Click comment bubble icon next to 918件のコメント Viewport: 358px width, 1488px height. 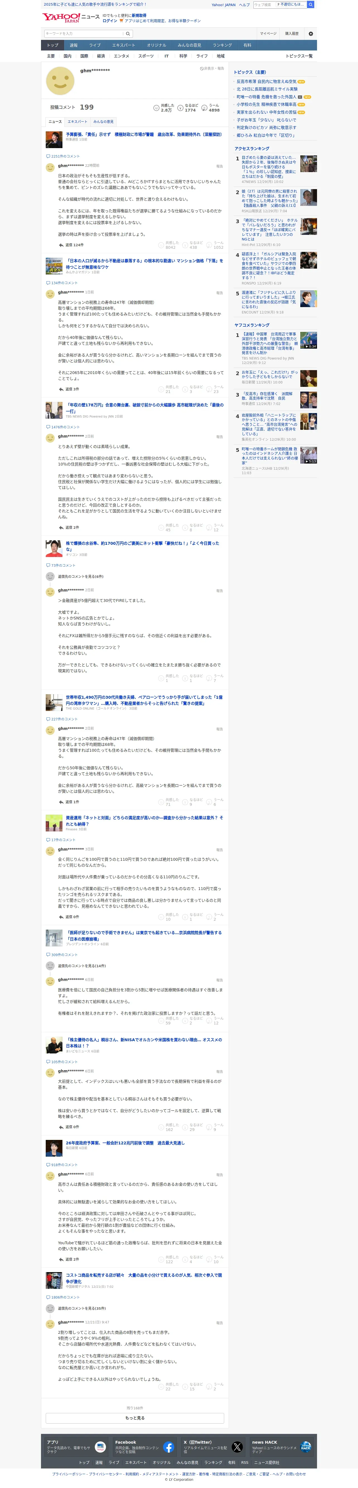pos(48,1164)
